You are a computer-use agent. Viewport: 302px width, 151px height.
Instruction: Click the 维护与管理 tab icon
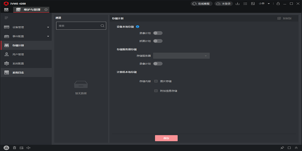pos(18,10)
